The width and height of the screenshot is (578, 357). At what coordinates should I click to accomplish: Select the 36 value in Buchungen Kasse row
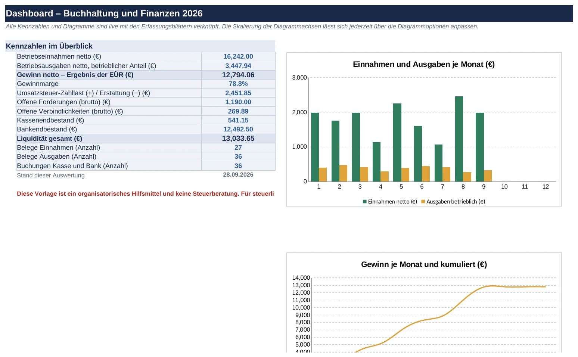tap(238, 166)
